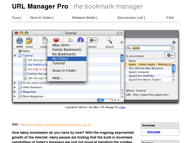Click the By the same author folder icon

pos(20,83)
